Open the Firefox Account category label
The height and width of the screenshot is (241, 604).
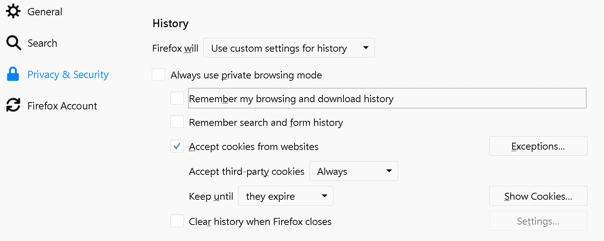coord(62,106)
